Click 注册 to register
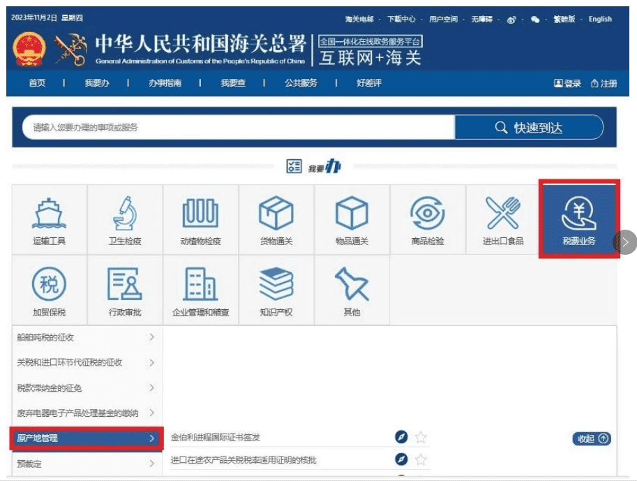Viewport: 637px width, 481px height. point(604,83)
